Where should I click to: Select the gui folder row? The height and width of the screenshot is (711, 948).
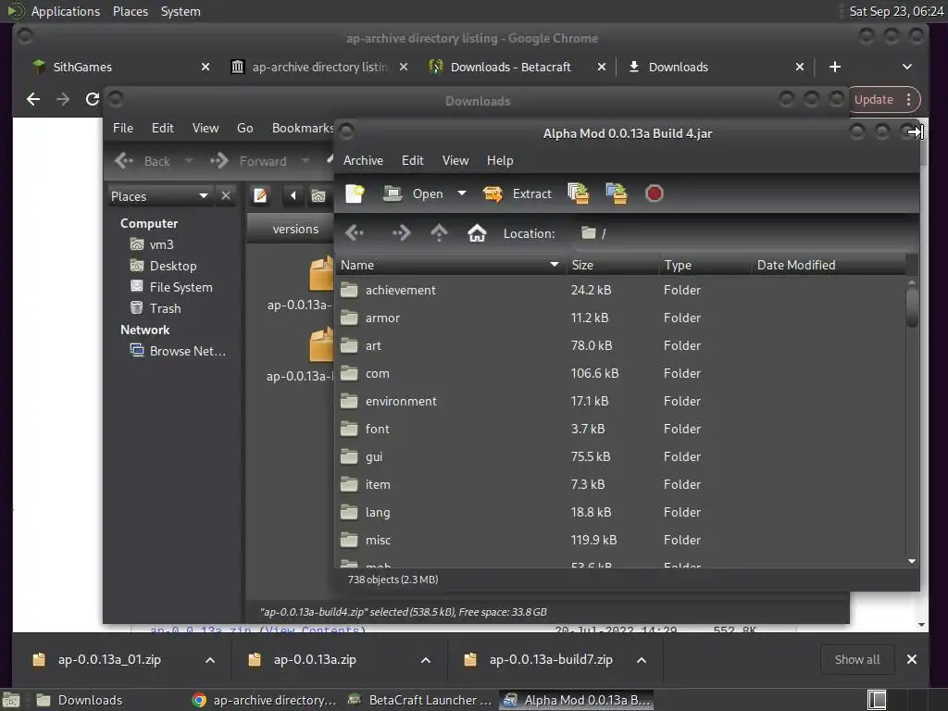(x=620, y=457)
